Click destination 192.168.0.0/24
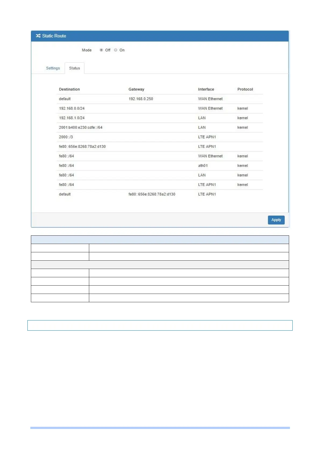The image size is (320, 452). [72, 108]
